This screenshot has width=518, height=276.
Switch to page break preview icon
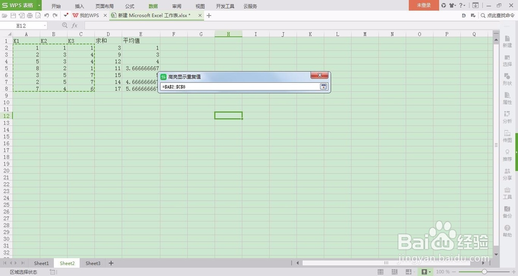(394, 272)
